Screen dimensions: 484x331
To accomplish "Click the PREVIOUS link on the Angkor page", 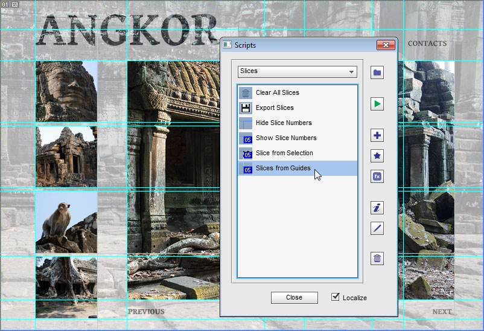I will click(146, 312).
